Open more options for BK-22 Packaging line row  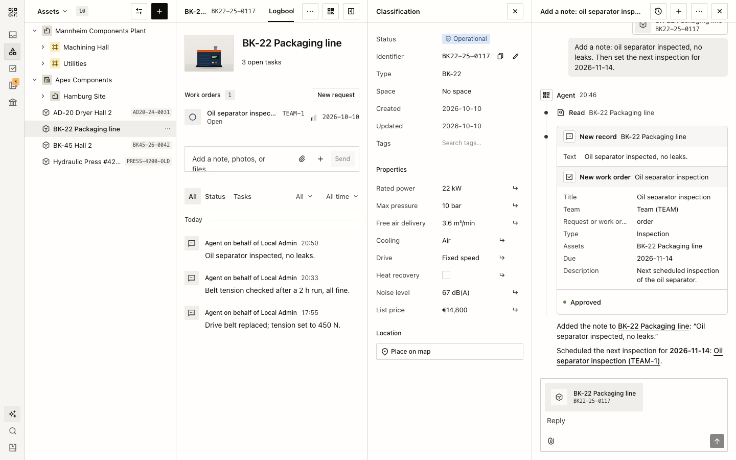[168, 129]
